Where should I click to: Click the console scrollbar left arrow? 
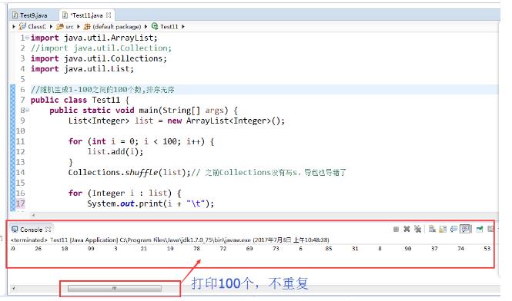13,288
